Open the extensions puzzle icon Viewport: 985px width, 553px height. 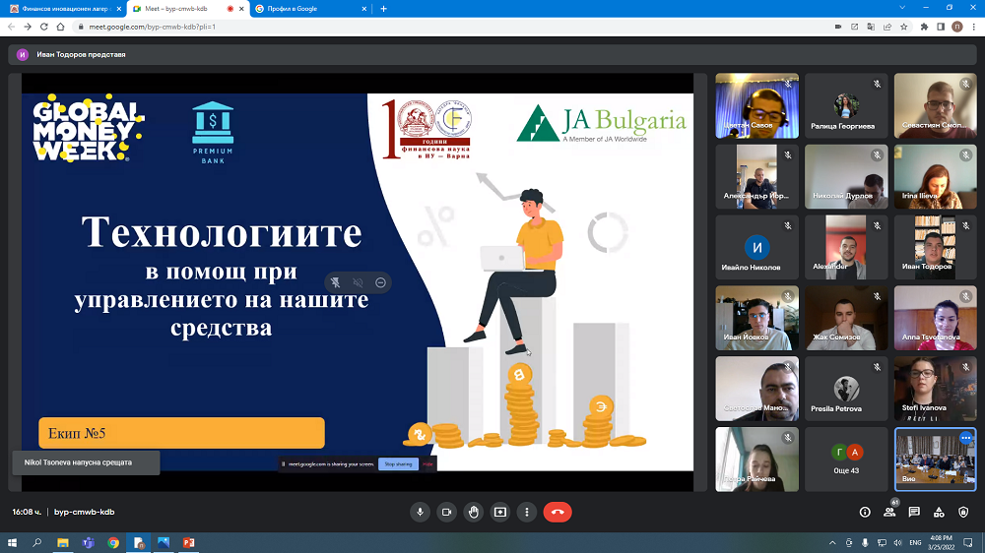tap(924, 27)
